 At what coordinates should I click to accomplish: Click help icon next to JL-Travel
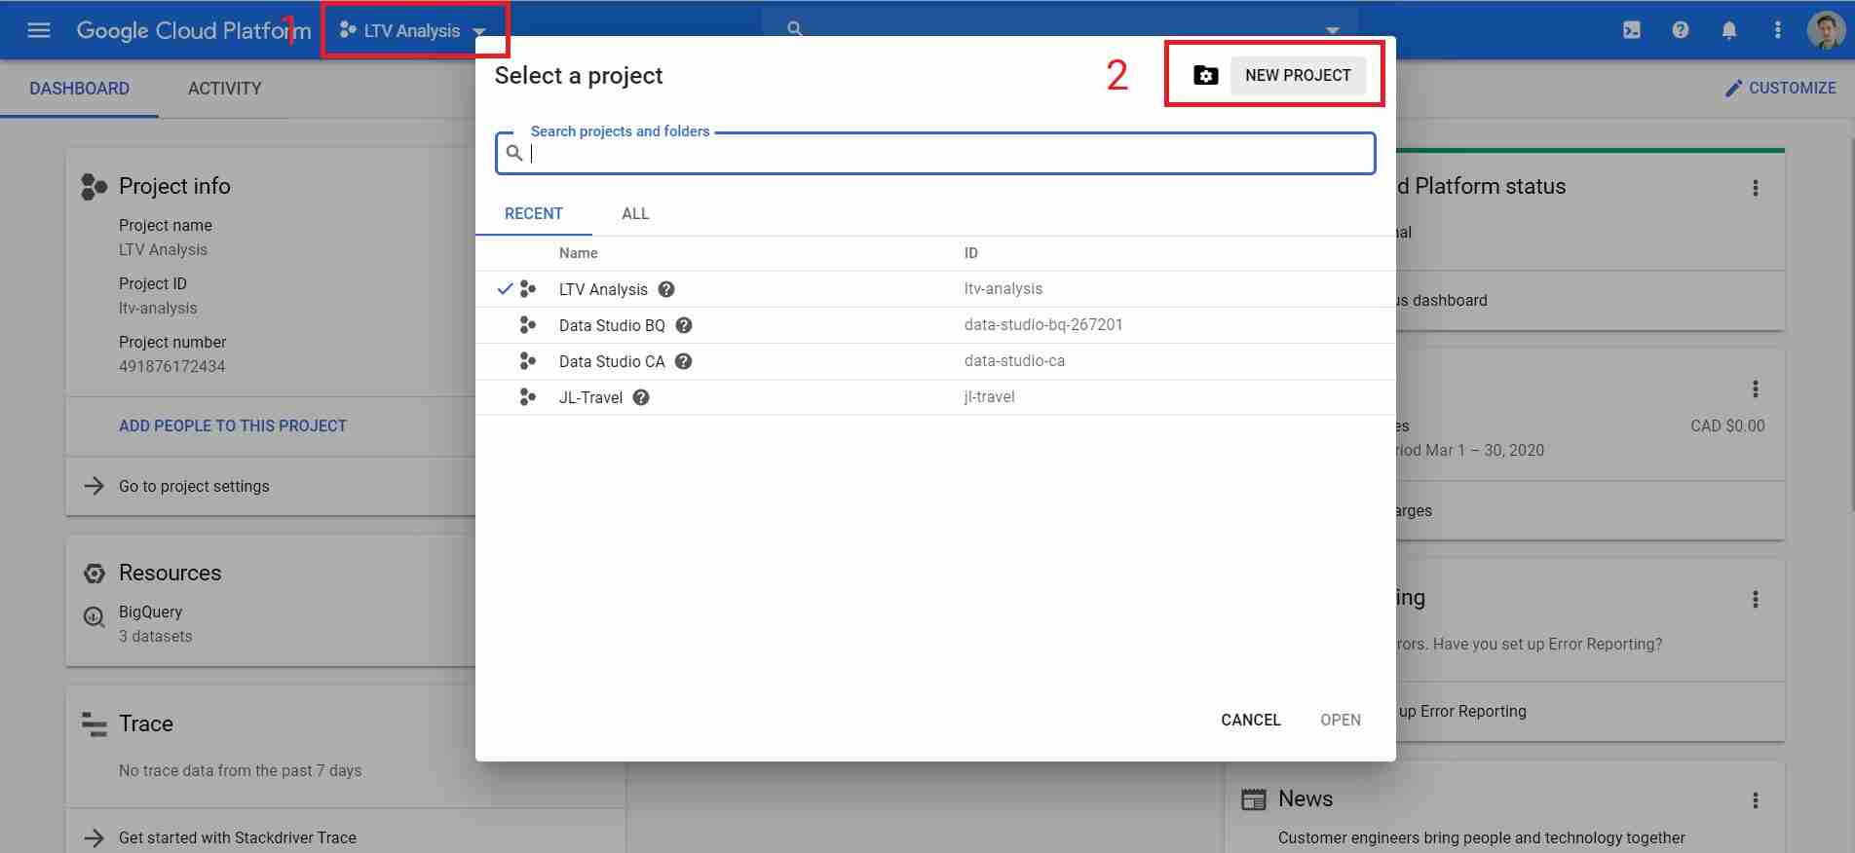(641, 397)
